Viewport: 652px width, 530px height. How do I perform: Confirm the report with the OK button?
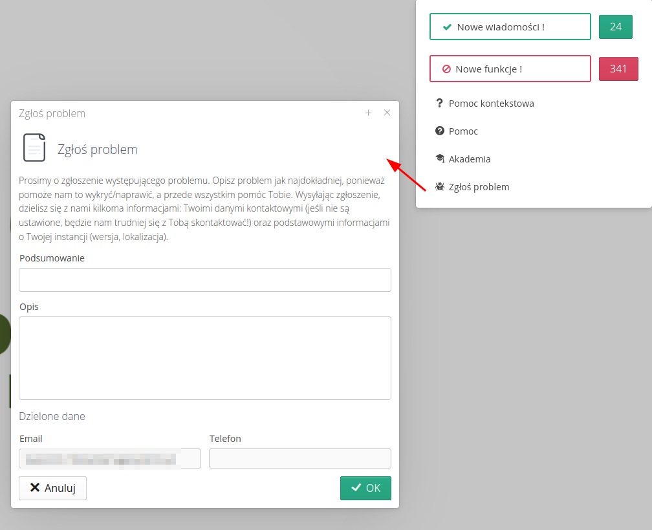coord(365,488)
